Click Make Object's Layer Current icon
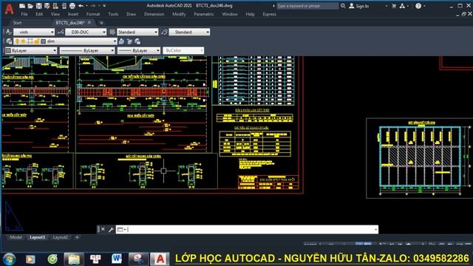Image resolution: width=473 pixels, height=266 pixels. pos(121,41)
